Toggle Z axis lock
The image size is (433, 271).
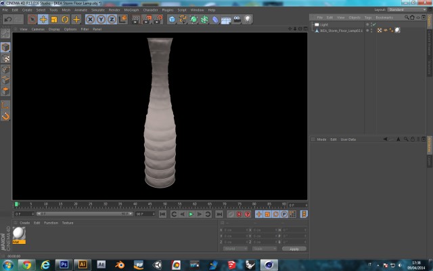[x=112, y=20]
